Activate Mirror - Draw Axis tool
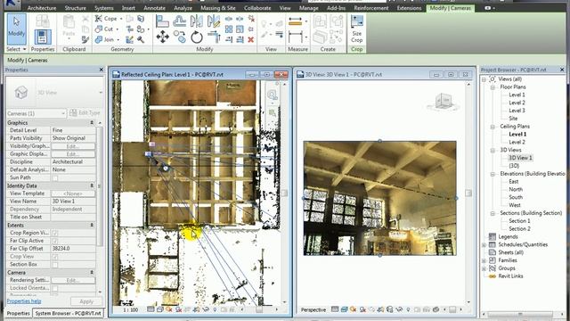570x321 pixels. [x=214, y=21]
